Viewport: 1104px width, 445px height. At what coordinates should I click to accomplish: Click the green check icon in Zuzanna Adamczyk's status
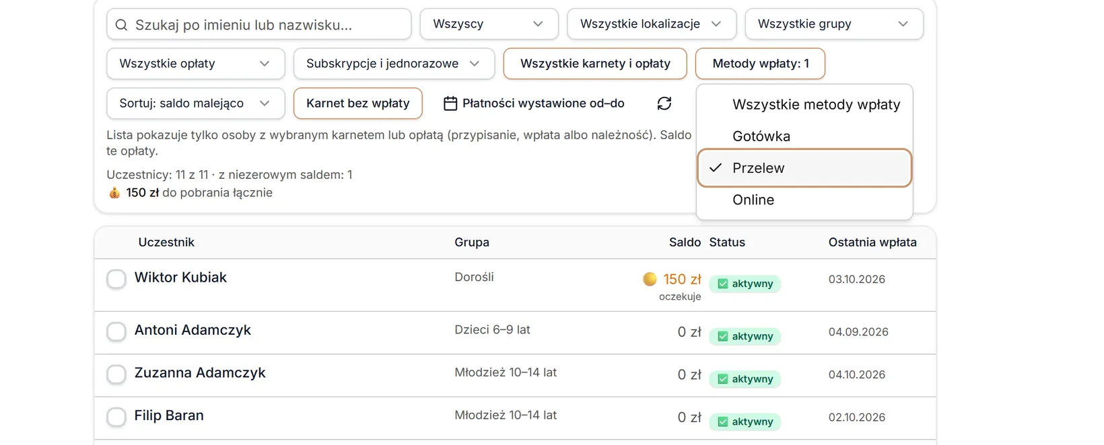pyautogui.click(x=723, y=379)
